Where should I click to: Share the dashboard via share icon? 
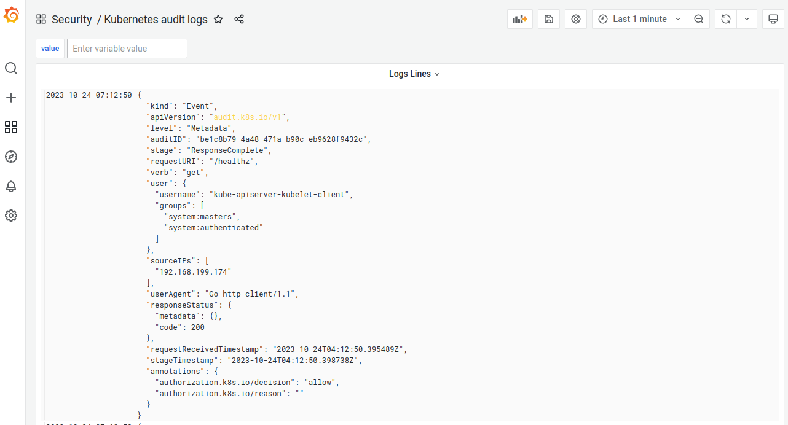pyautogui.click(x=239, y=19)
